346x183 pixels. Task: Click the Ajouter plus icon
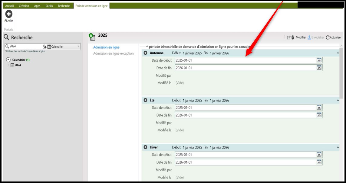(x=9, y=14)
